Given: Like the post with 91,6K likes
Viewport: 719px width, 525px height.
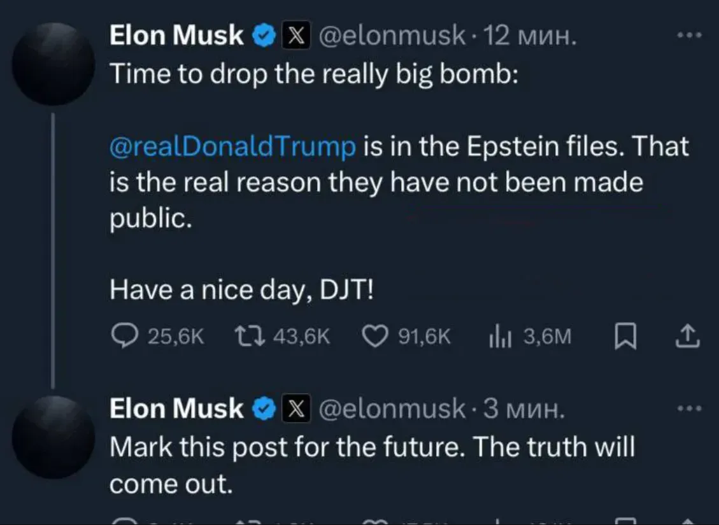Looking at the screenshot, I should [406, 336].
